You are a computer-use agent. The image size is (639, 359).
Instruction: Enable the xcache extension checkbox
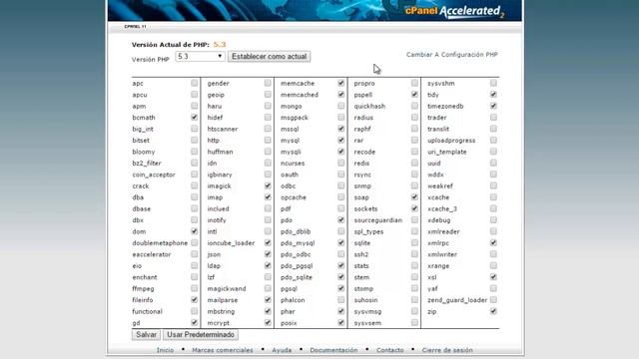pos(493,197)
